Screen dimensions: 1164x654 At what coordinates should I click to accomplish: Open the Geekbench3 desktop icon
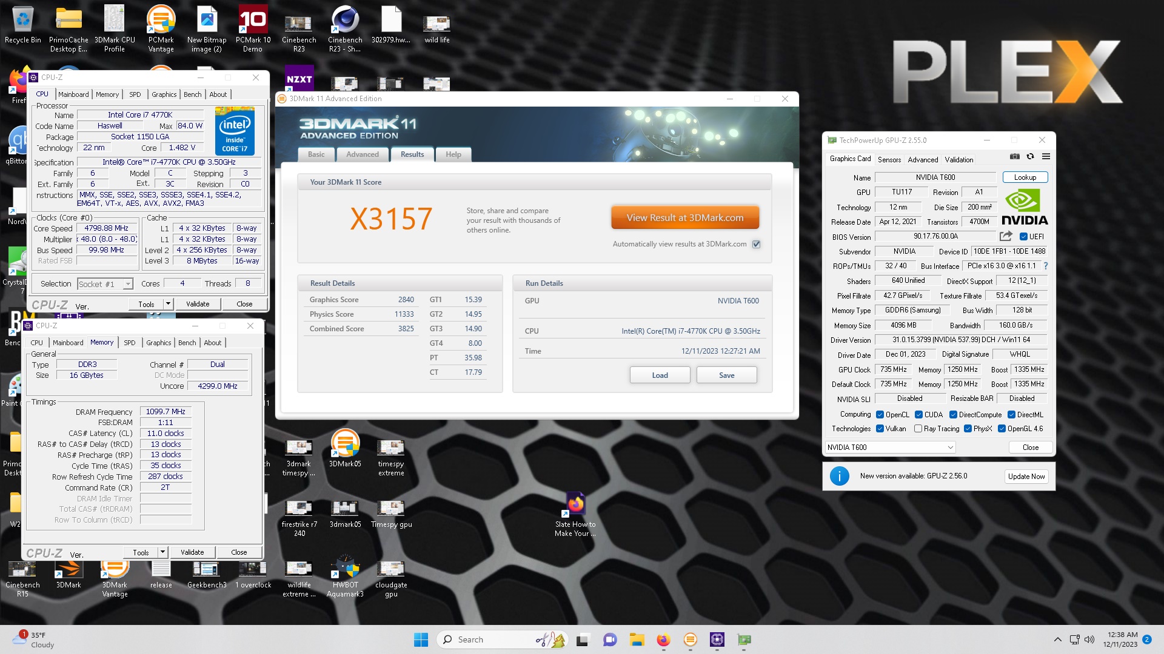207,575
